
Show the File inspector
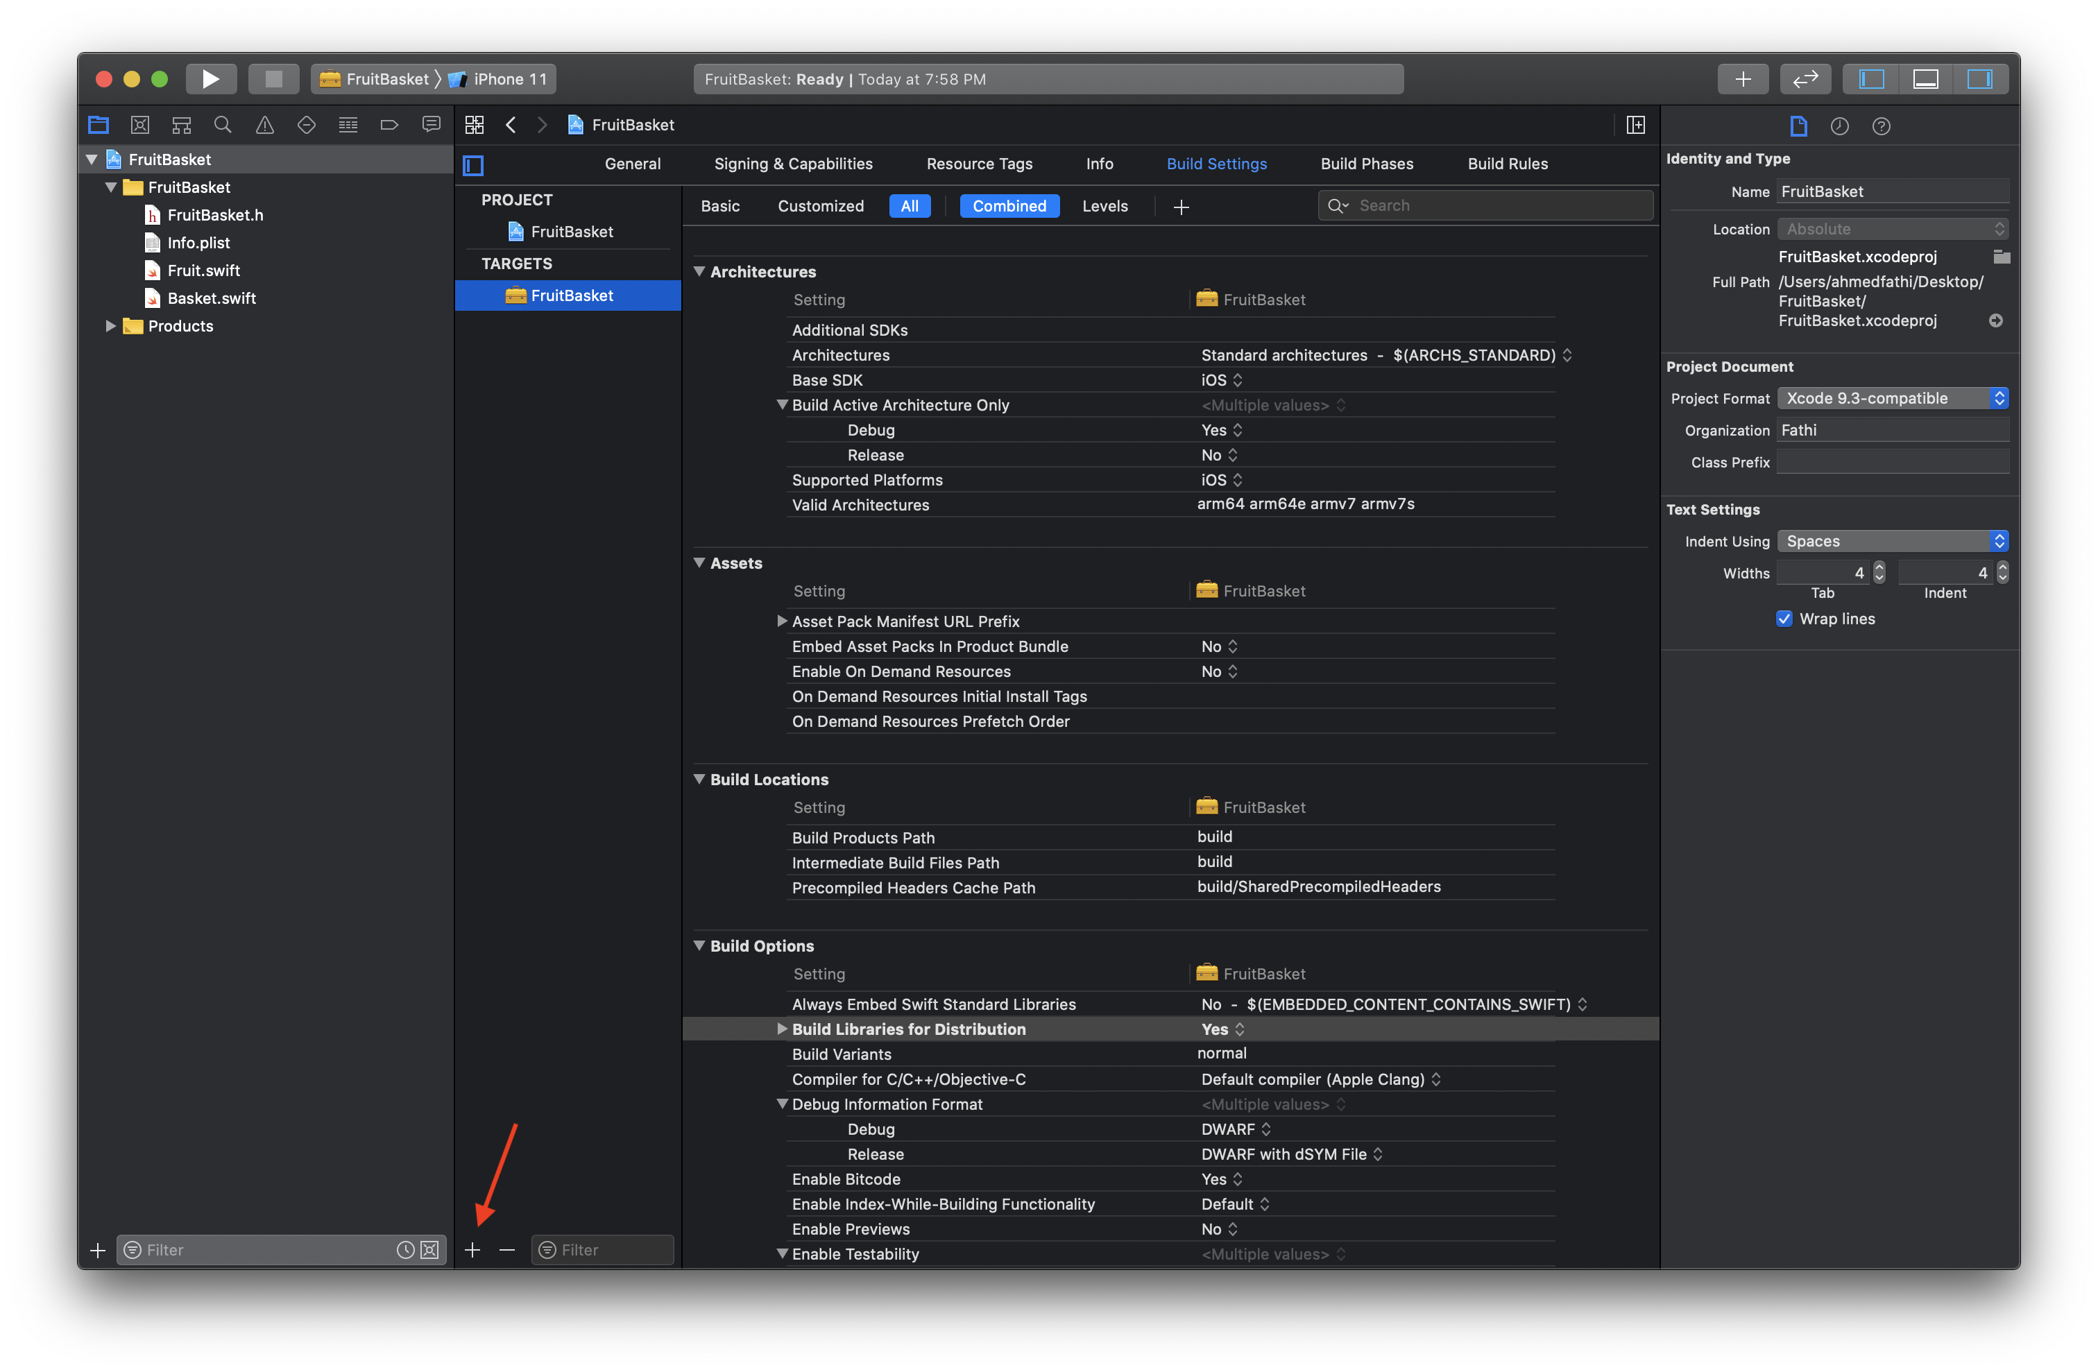click(1798, 126)
